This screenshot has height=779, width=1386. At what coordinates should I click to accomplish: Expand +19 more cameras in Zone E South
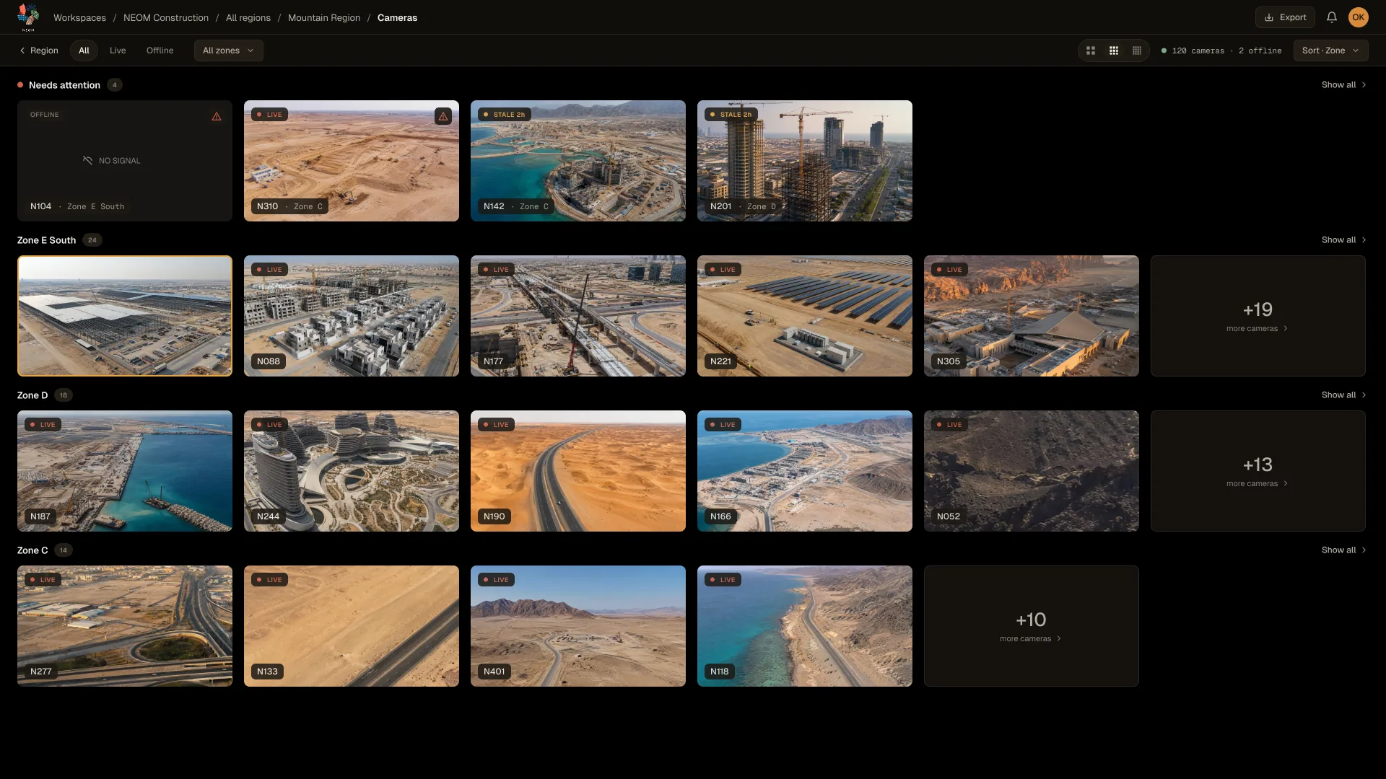click(x=1258, y=316)
